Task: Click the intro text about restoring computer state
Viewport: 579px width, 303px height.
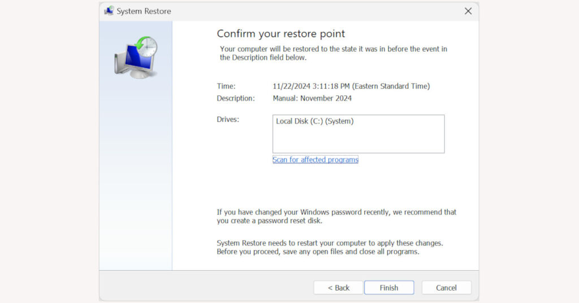Action: 334,53
